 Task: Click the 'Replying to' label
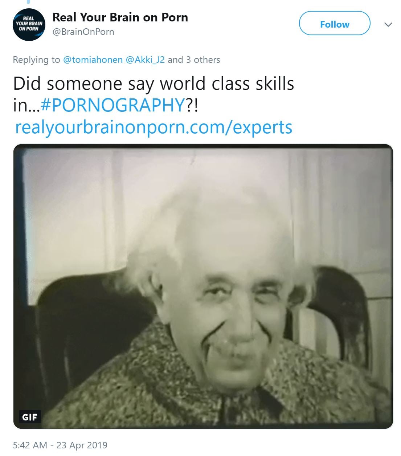36,60
